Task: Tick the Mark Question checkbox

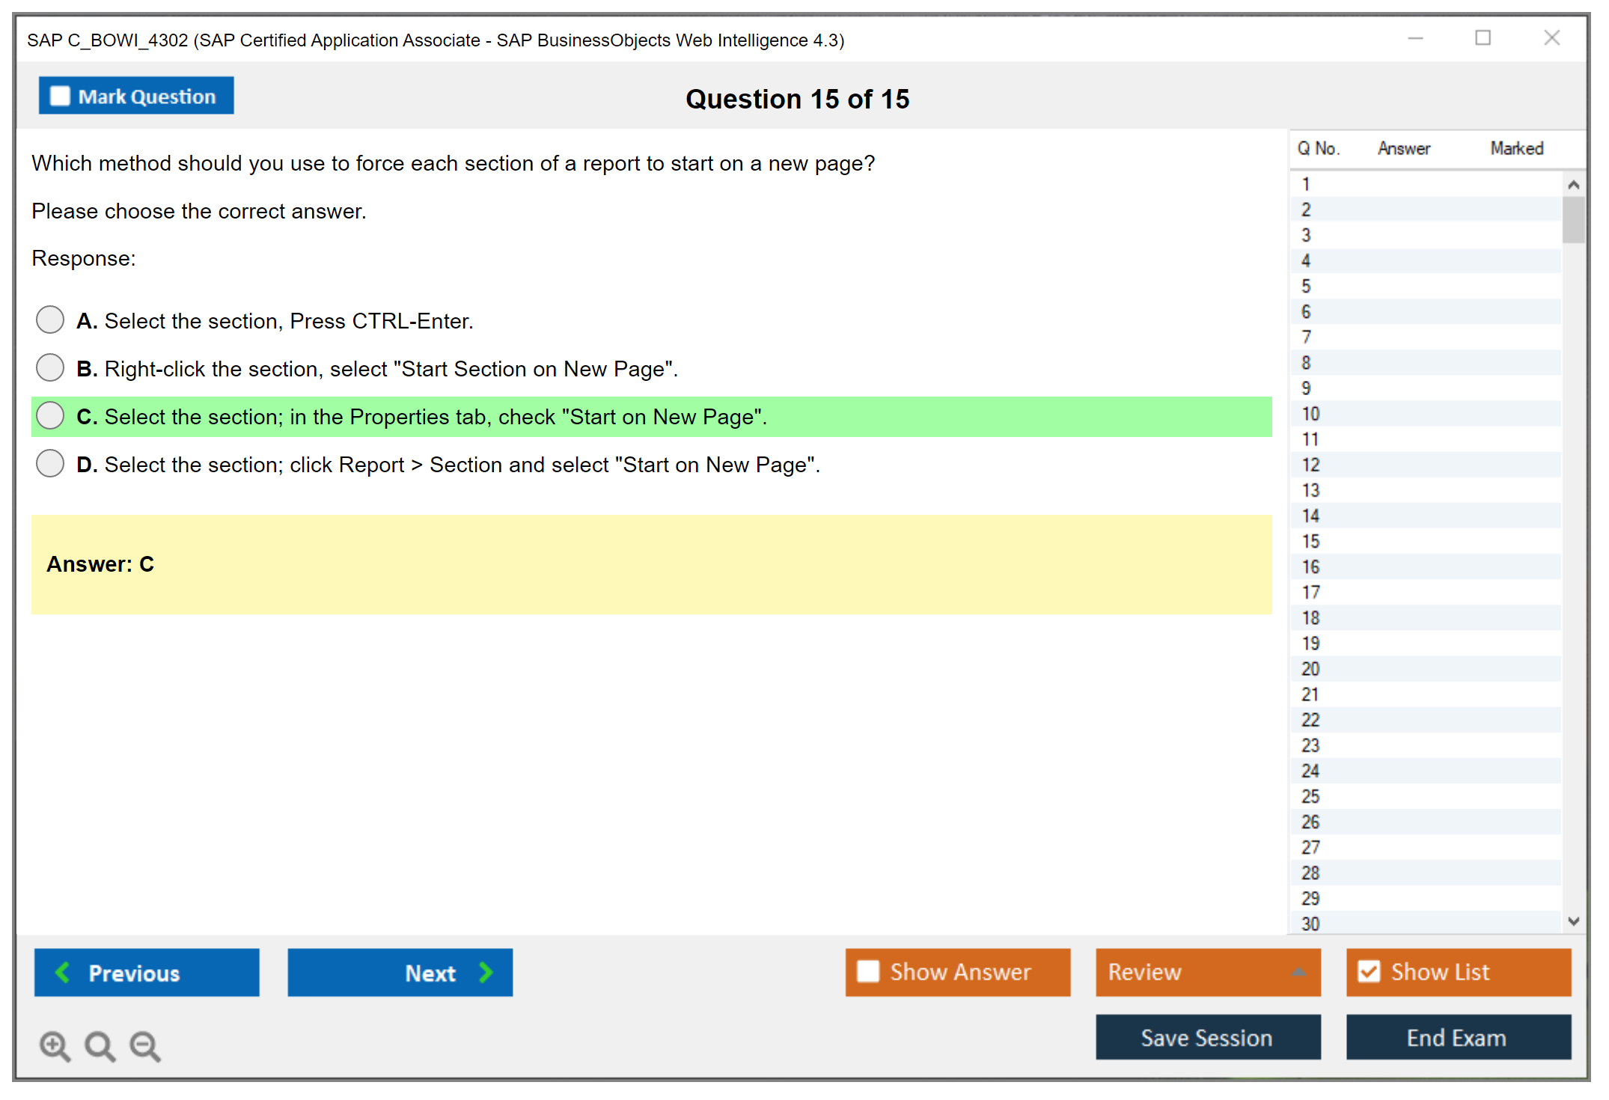Action: click(x=60, y=97)
